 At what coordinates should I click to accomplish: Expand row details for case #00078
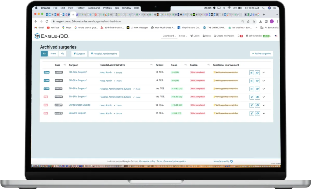264,113
